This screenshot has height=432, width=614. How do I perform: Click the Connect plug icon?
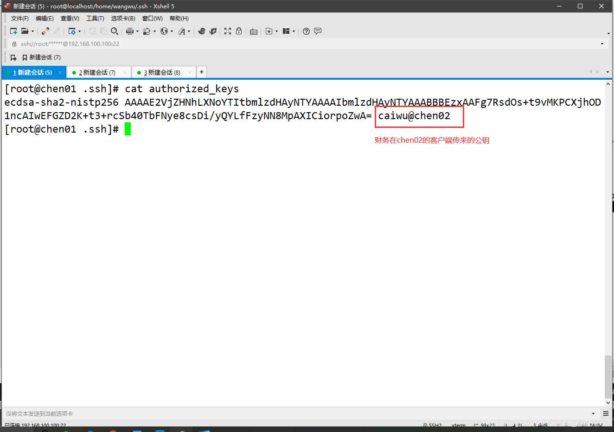pos(45,31)
